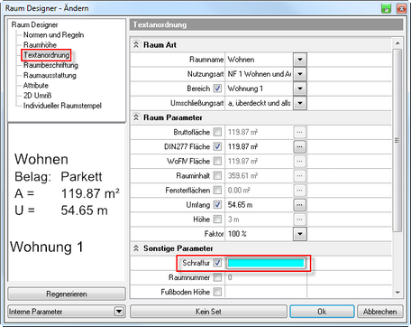Screen dimensions: 411x327
Task: Select Normen und Regeln tree item
Action: pos(53,35)
